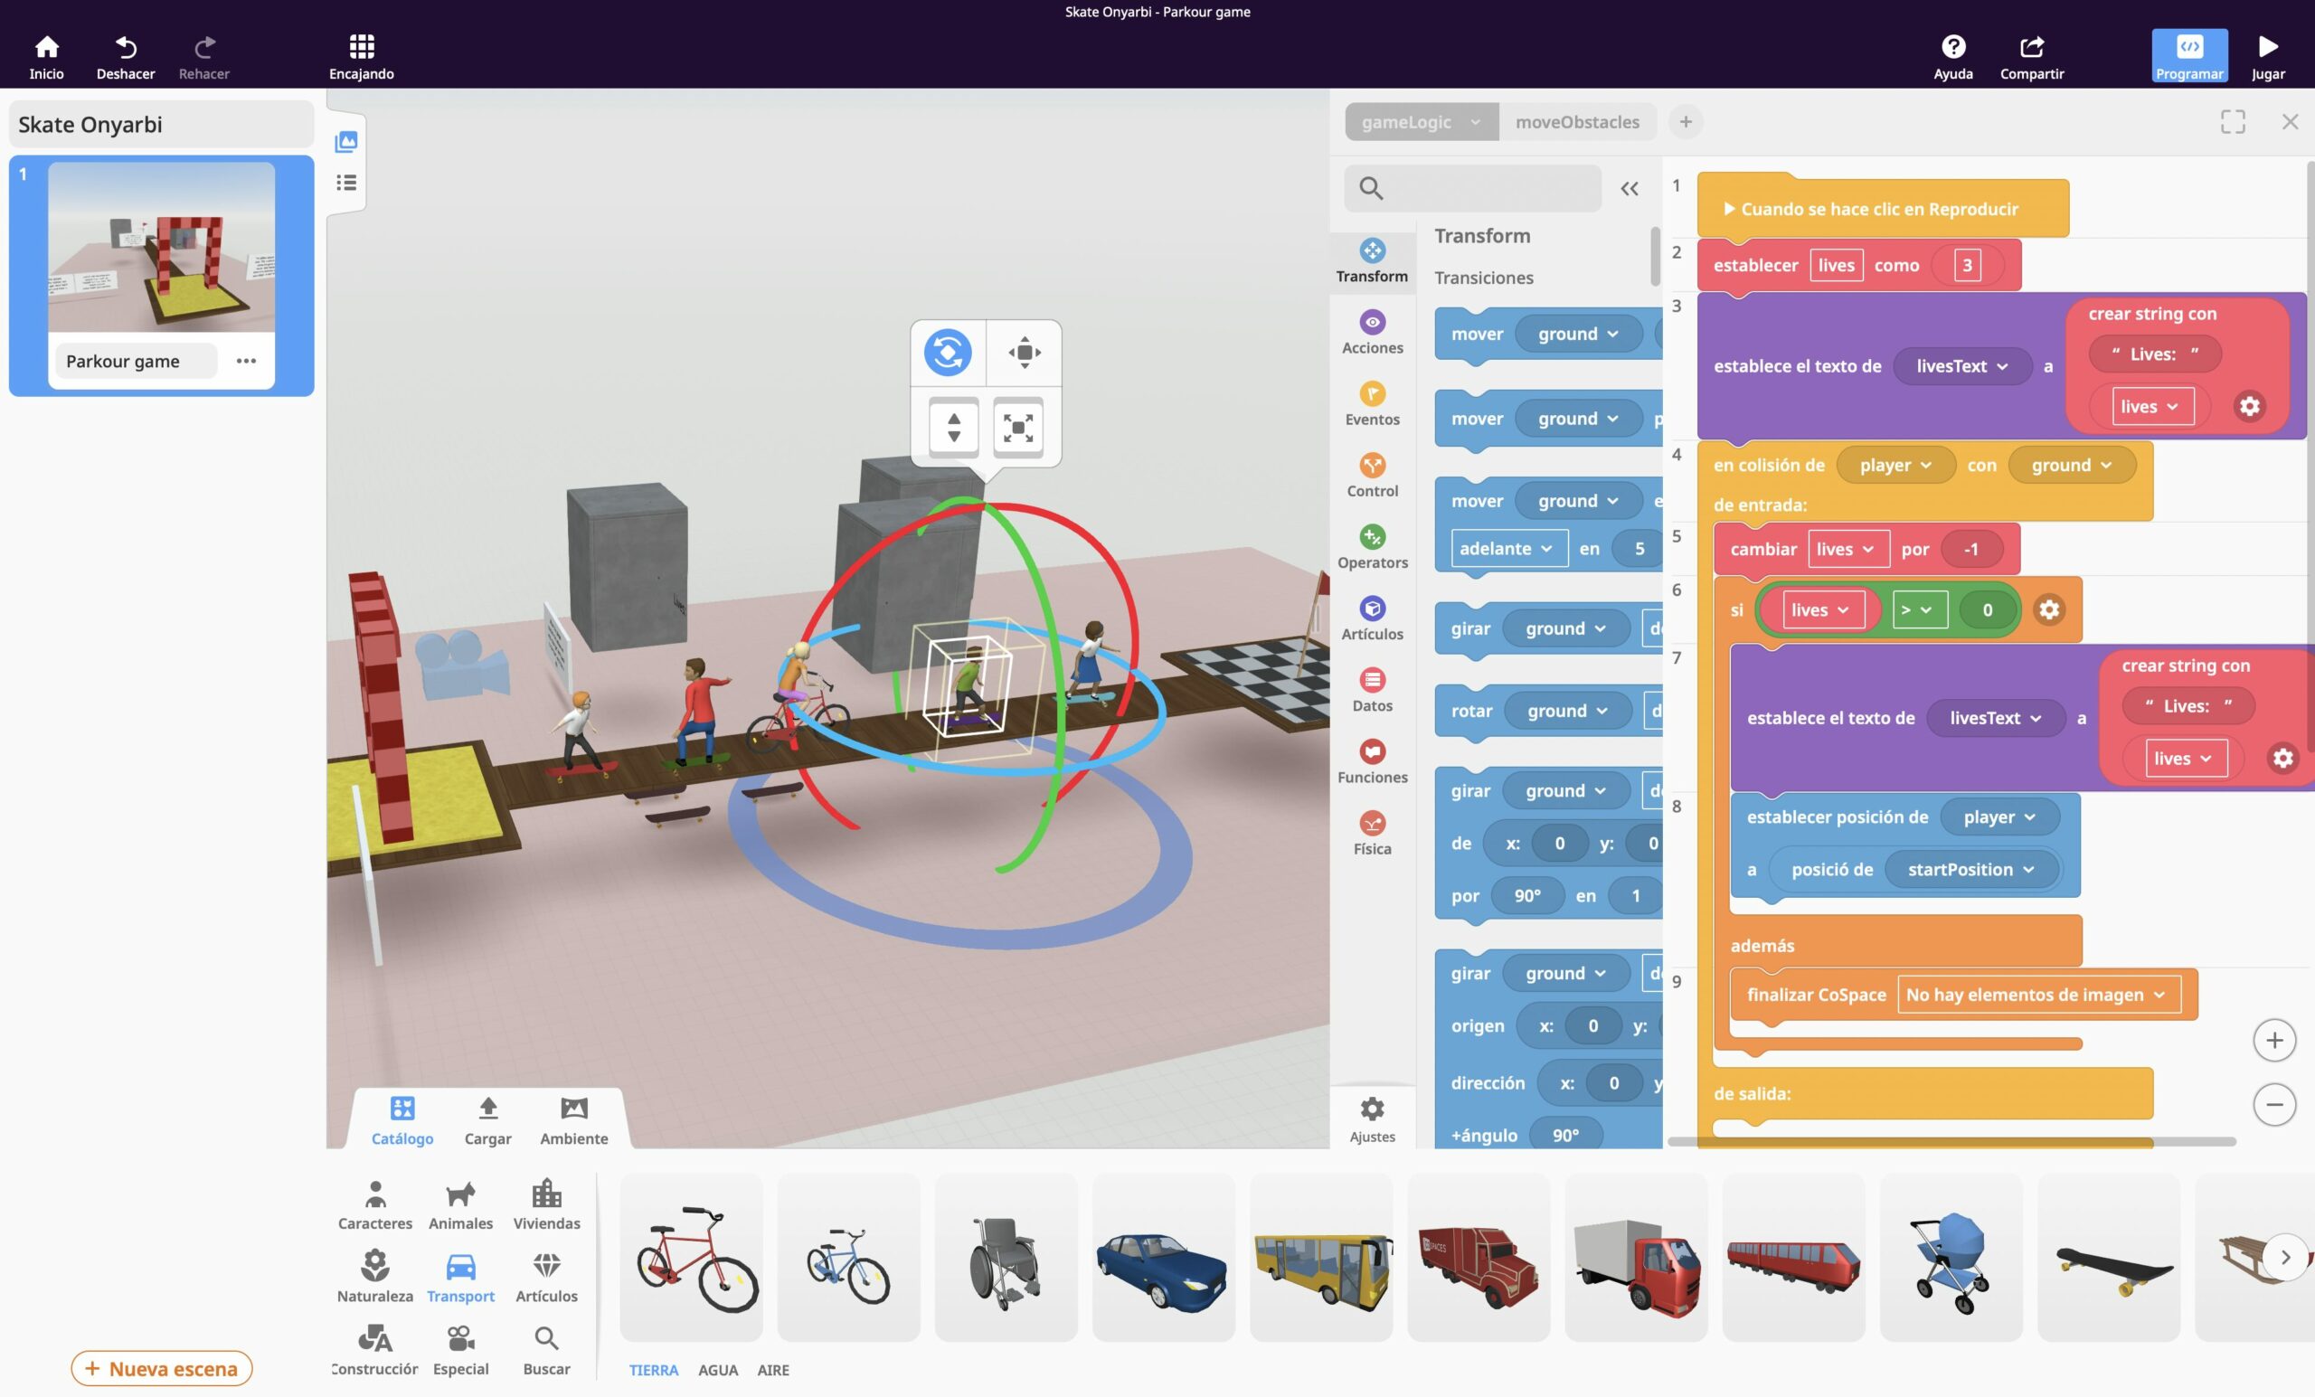Image resolution: width=2315 pixels, height=1397 pixels.
Task: Add a new script tab
Action: coord(1686,122)
